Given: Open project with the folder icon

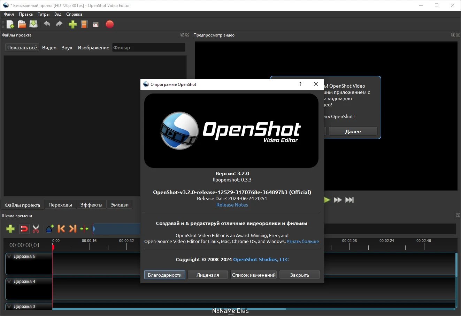Looking at the screenshot, I should tap(22, 24).
